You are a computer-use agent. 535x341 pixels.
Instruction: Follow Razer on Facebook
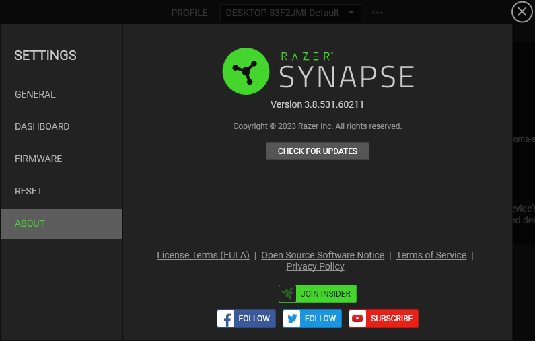[246, 319]
